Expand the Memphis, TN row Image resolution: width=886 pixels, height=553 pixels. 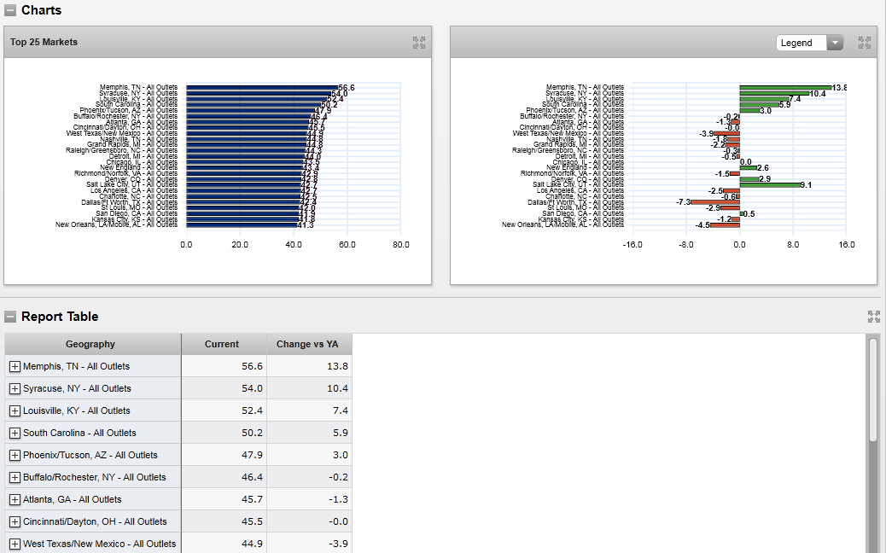15,366
